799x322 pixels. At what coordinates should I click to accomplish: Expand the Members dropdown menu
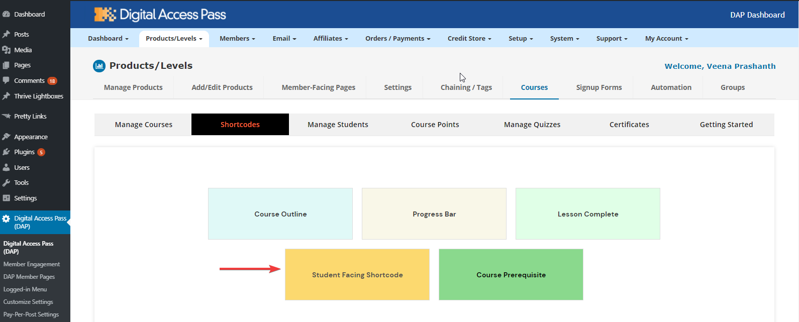237,39
